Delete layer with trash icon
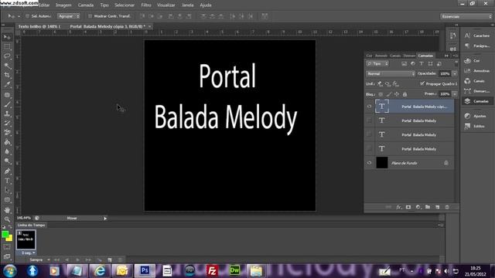The height and width of the screenshot is (278, 495). 447,207
